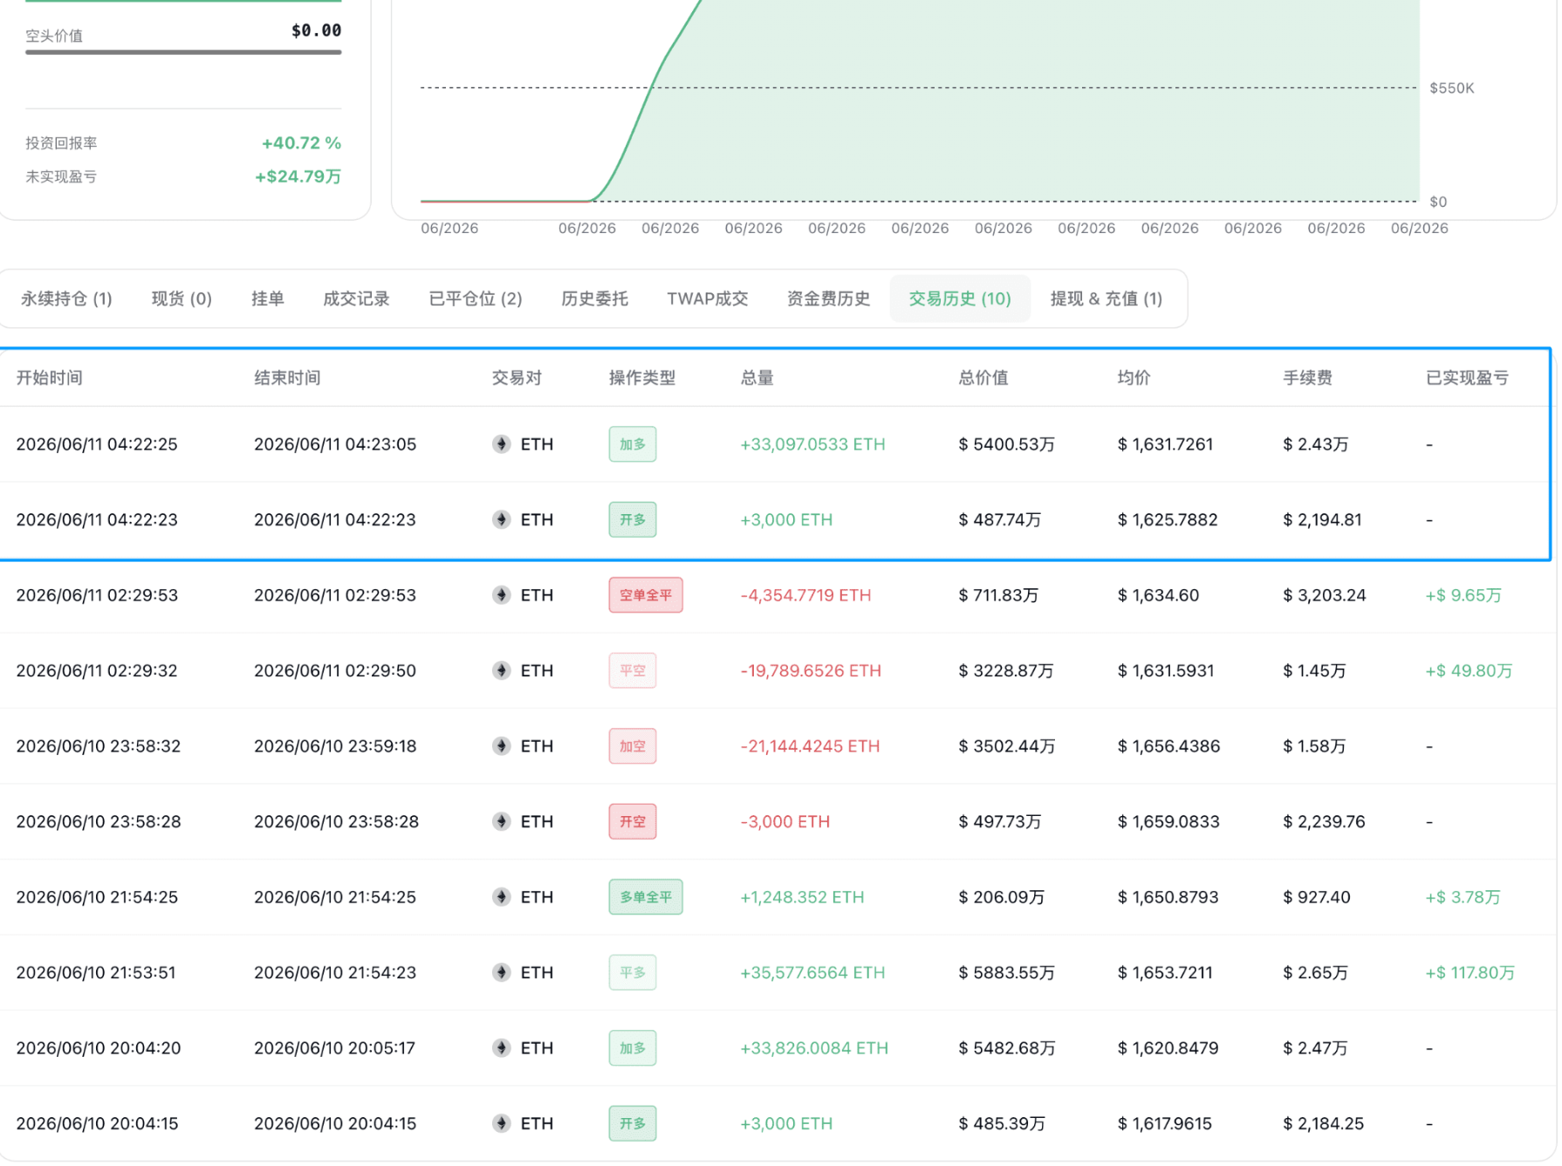Click the $ 5400.53万 total value
1562x1166 pixels.
pyautogui.click(x=1007, y=444)
